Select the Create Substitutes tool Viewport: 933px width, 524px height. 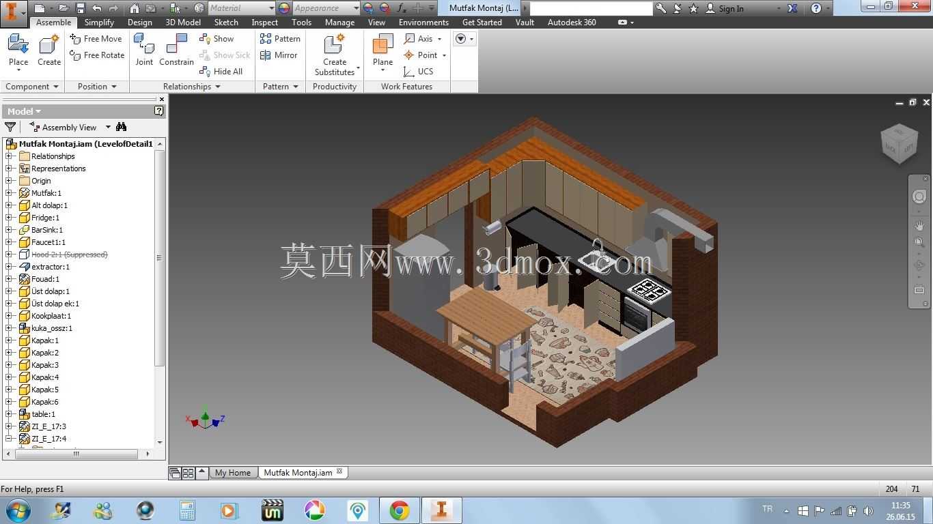click(x=335, y=55)
